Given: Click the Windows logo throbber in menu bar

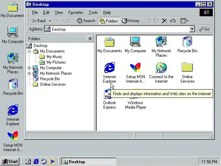Looking at the screenshot, I should pos(206,12).
